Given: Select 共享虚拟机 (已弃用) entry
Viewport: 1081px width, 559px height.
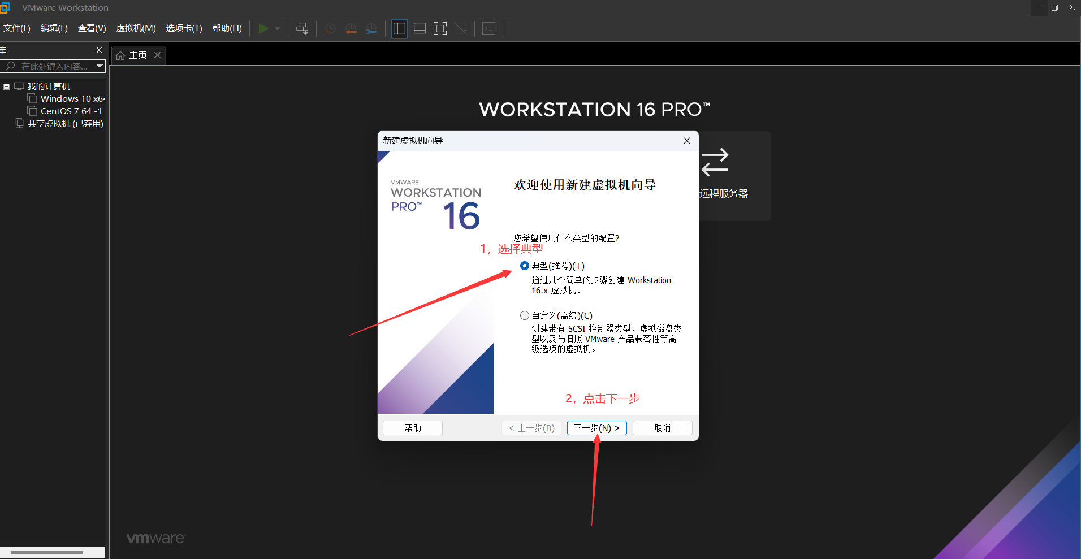Looking at the screenshot, I should pyautogui.click(x=66, y=123).
